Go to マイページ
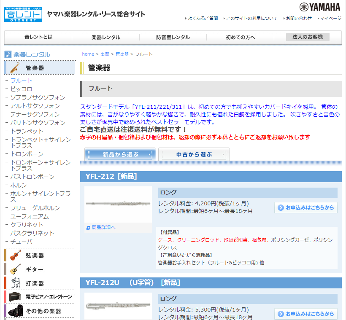Image resolution: width=346 pixels, height=320 pixels. click(x=330, y=19)
